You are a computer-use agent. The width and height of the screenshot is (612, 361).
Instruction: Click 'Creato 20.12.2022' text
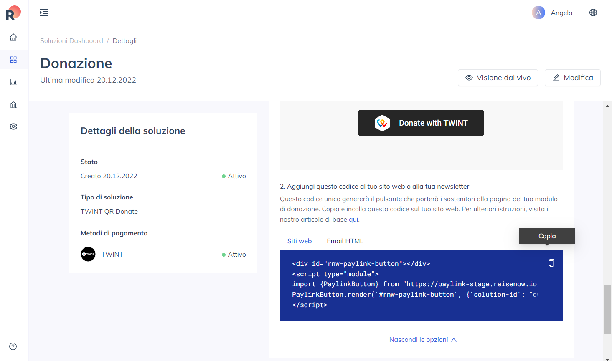(x=109, y=176)
